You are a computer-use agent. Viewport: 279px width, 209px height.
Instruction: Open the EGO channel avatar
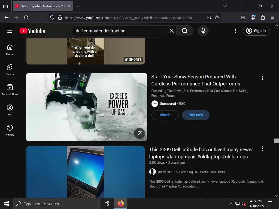155,104
